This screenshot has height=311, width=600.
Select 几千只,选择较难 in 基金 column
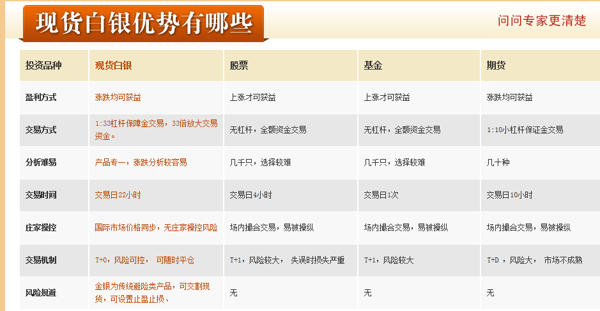point(394,163)
